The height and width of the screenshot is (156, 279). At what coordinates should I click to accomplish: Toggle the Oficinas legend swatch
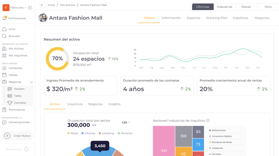pos(83,133)
